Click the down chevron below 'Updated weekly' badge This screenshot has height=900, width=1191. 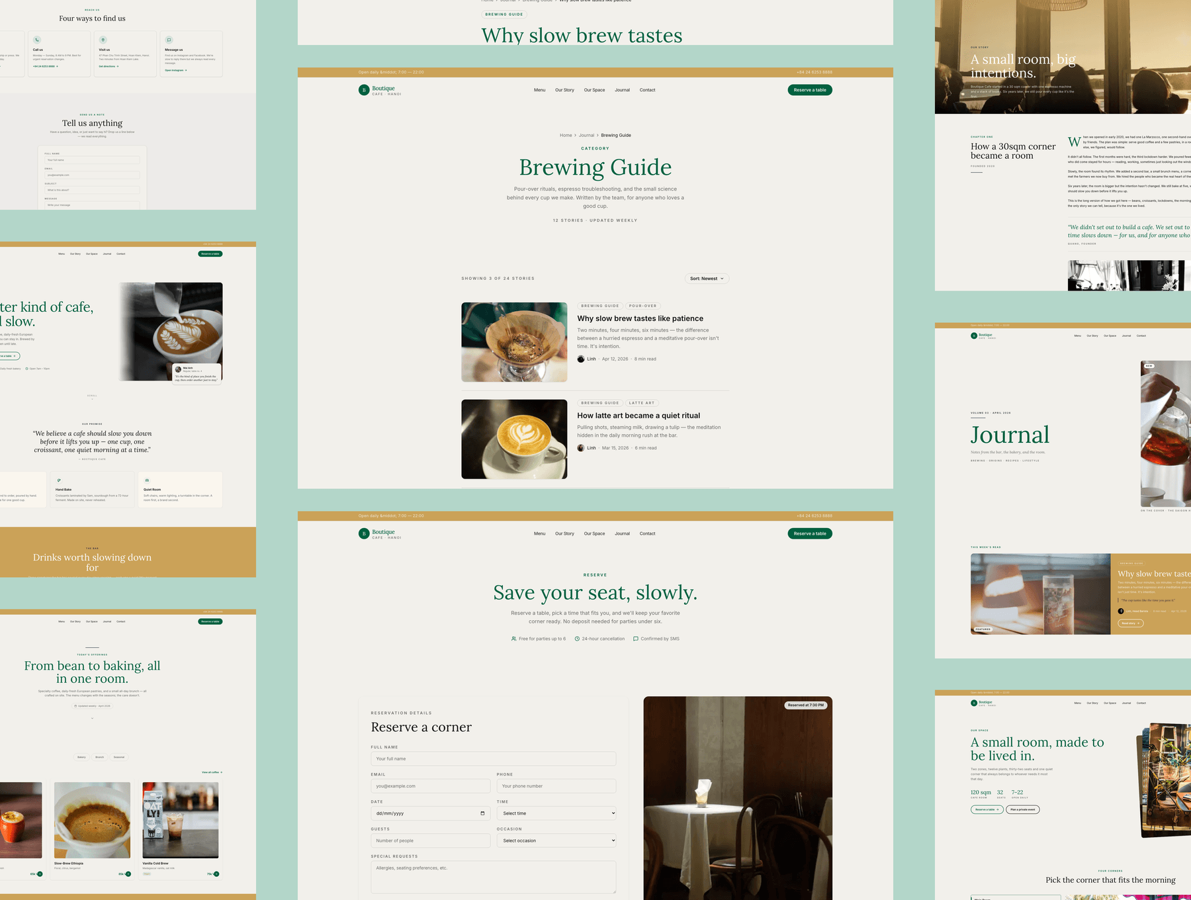[x=92, y=718]
